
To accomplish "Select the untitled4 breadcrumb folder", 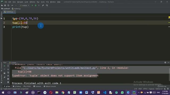I will [x=6, y=9].
